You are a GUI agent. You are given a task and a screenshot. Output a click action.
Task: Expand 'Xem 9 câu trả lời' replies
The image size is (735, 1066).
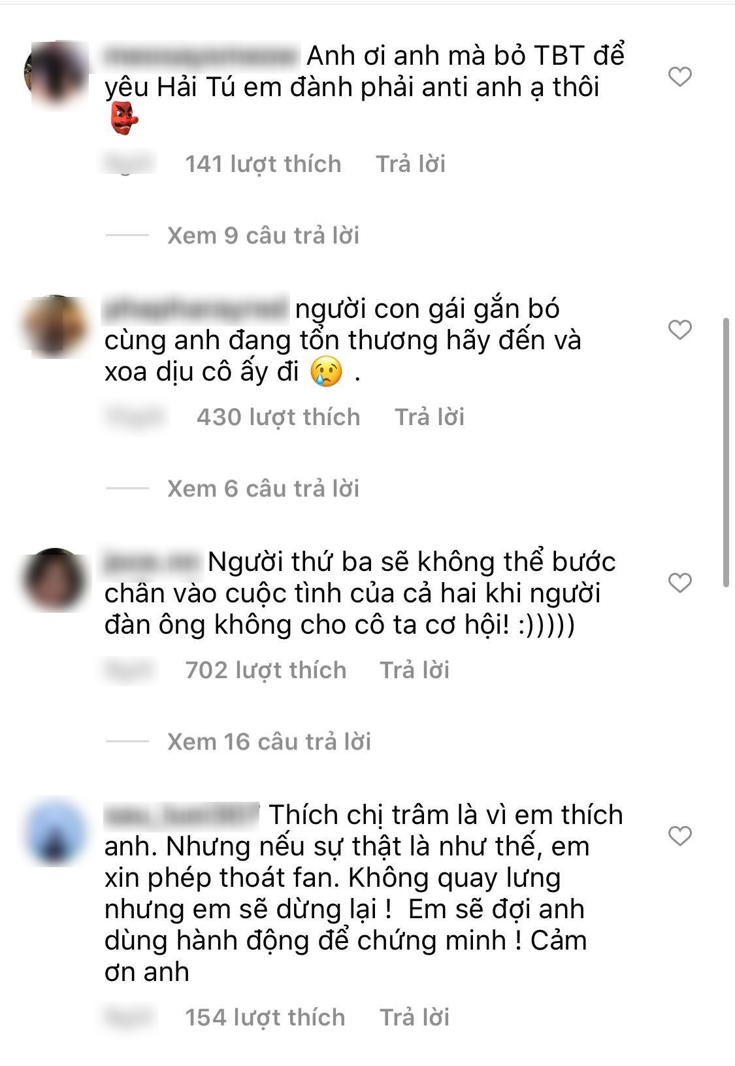263,235
